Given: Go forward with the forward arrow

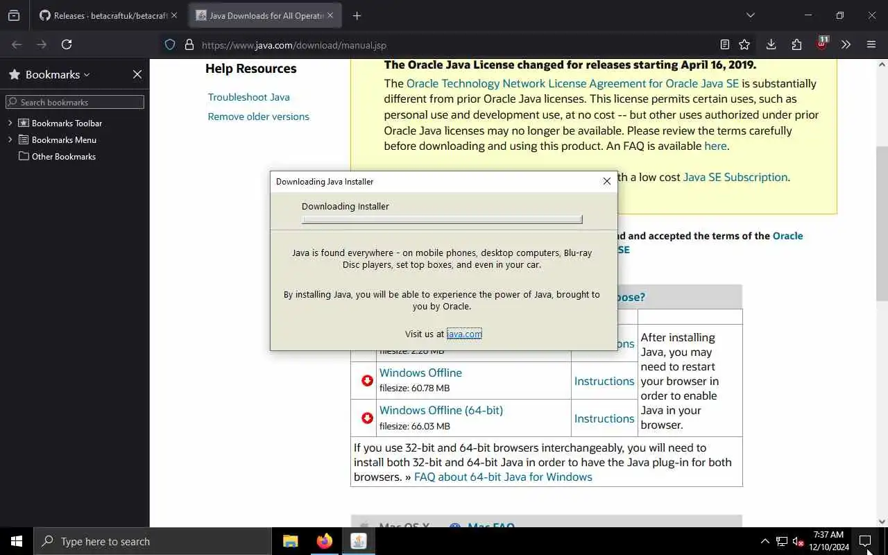Looking at the screenshot, I should (42, 44).
